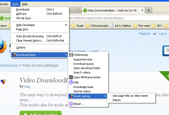
Task: Open DownloadHelper Preferences
Action: tap(88, 55)
